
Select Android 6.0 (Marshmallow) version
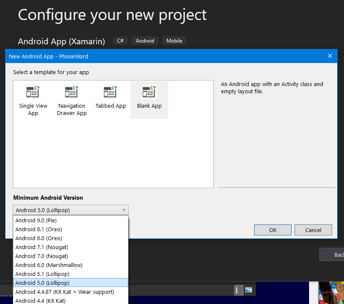point(49,265)
